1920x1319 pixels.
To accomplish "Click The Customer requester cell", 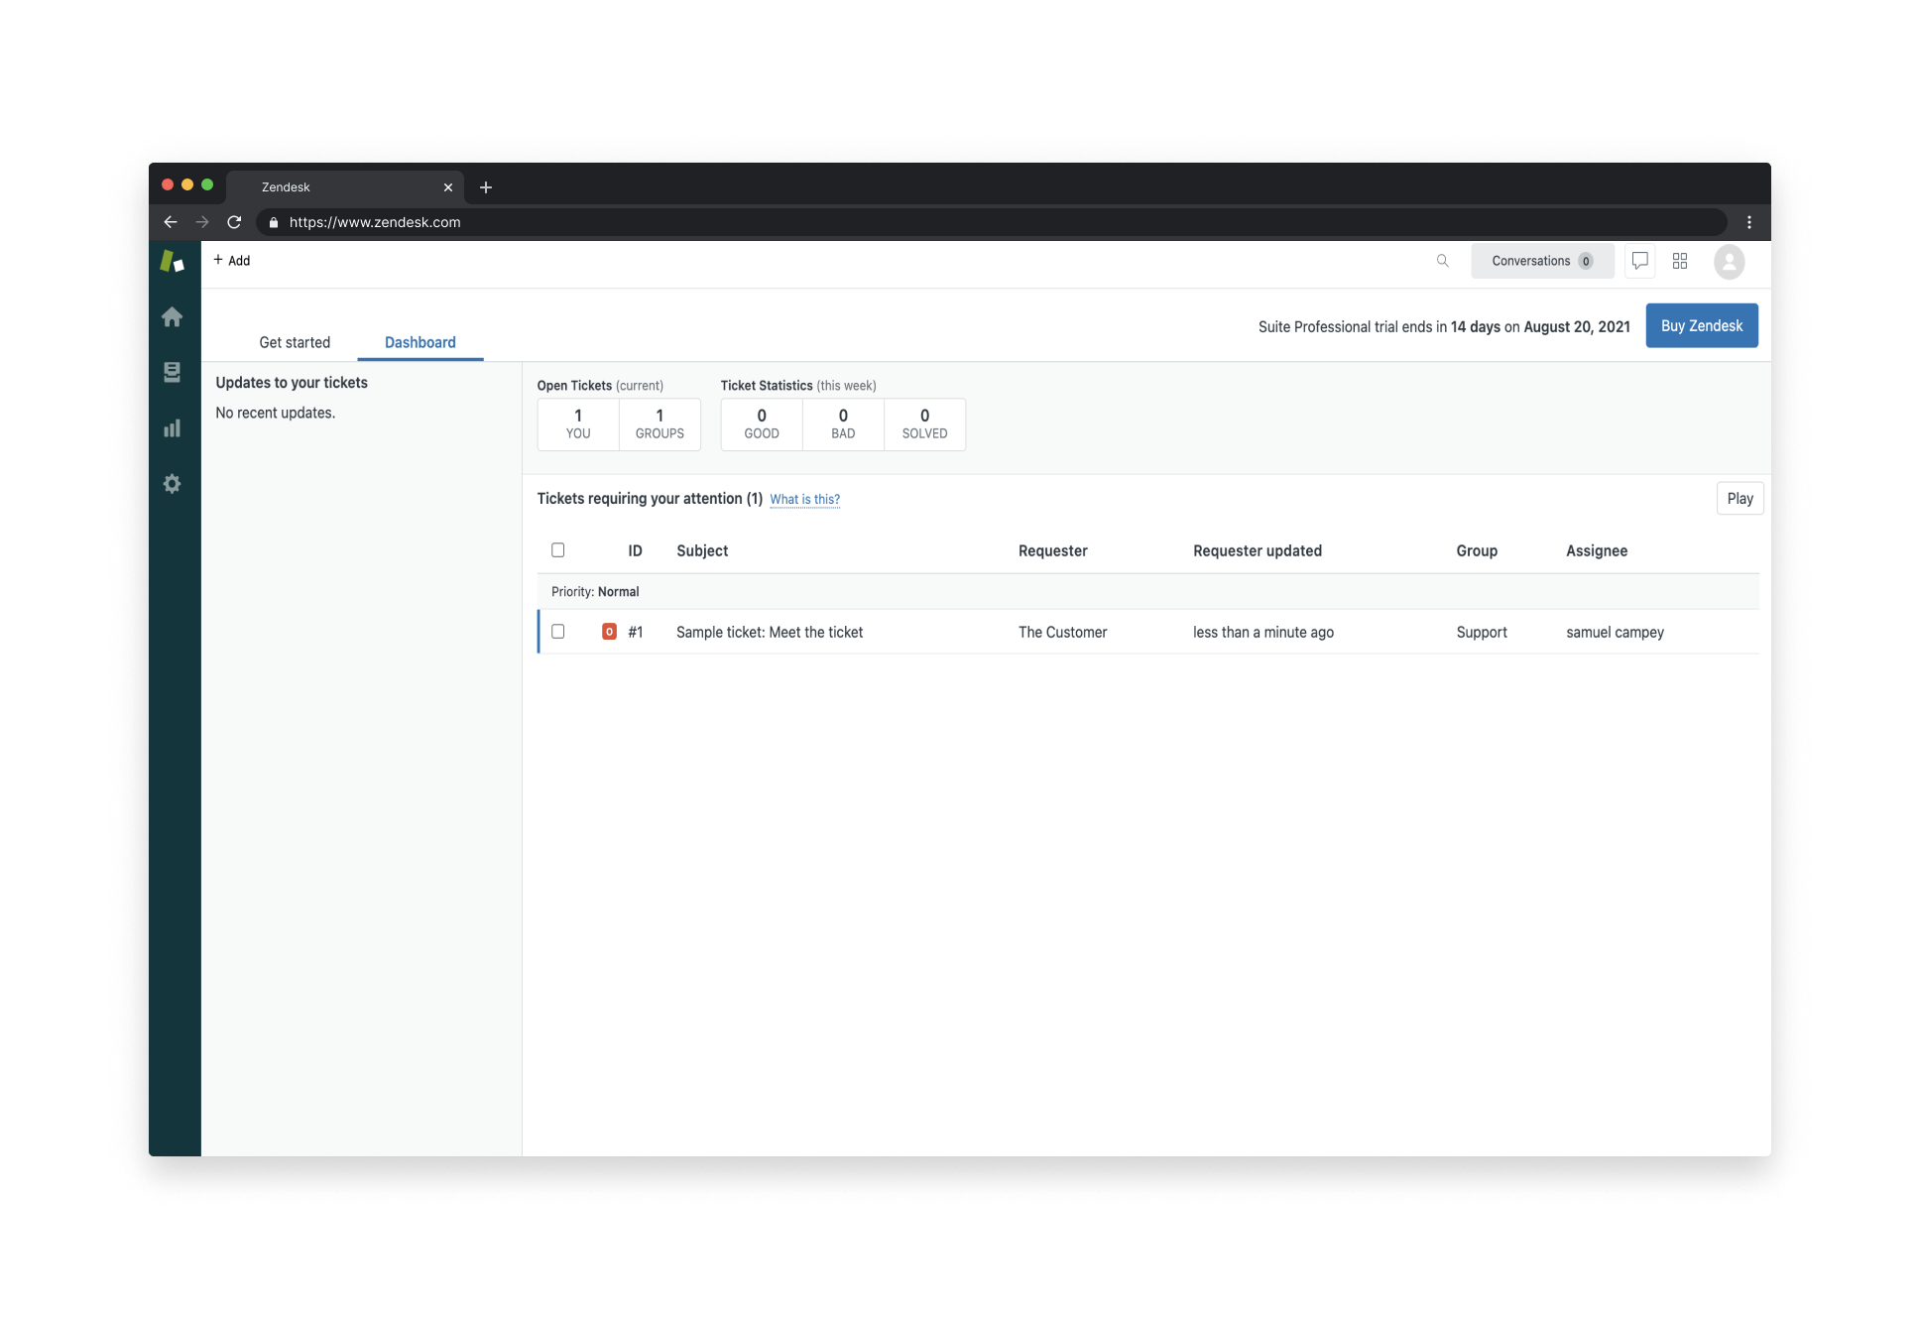I will tap(1062, 633).
